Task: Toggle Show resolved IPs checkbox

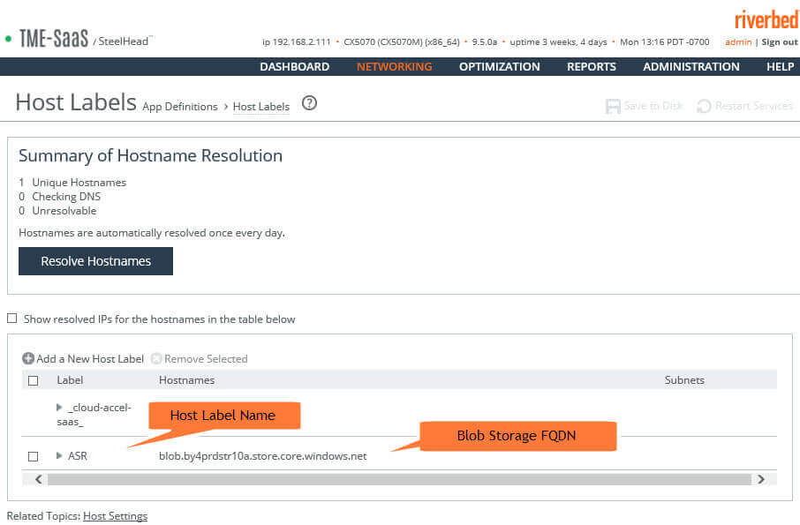Action: (11, 319)
